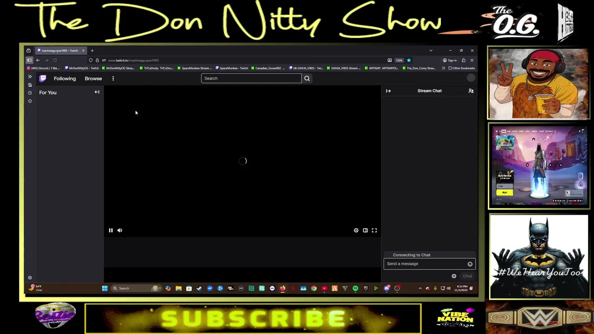The width and height of the screenshot is (594, 334).
Task: Click the padlock site security icon
Action: click(x=97, y=60)
